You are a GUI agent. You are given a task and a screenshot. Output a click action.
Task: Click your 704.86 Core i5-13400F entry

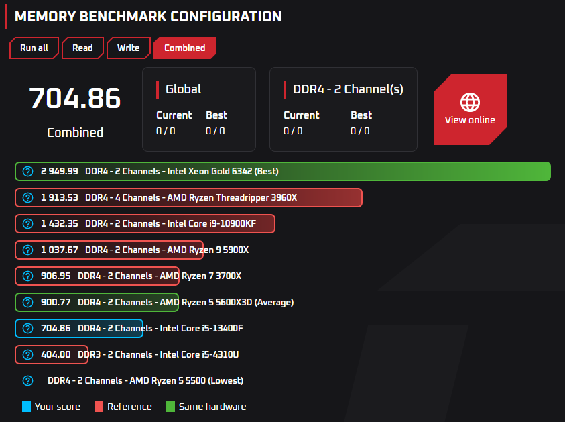coord(129,328)
